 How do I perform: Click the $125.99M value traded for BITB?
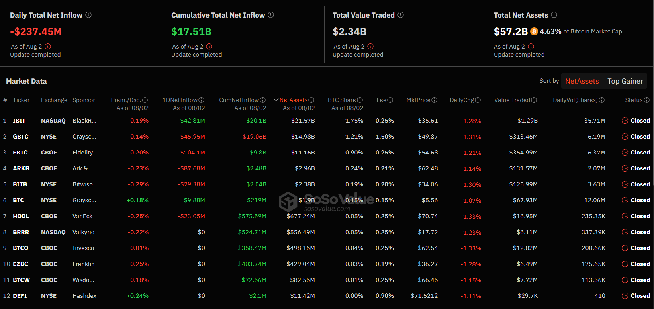coord(523,184)
